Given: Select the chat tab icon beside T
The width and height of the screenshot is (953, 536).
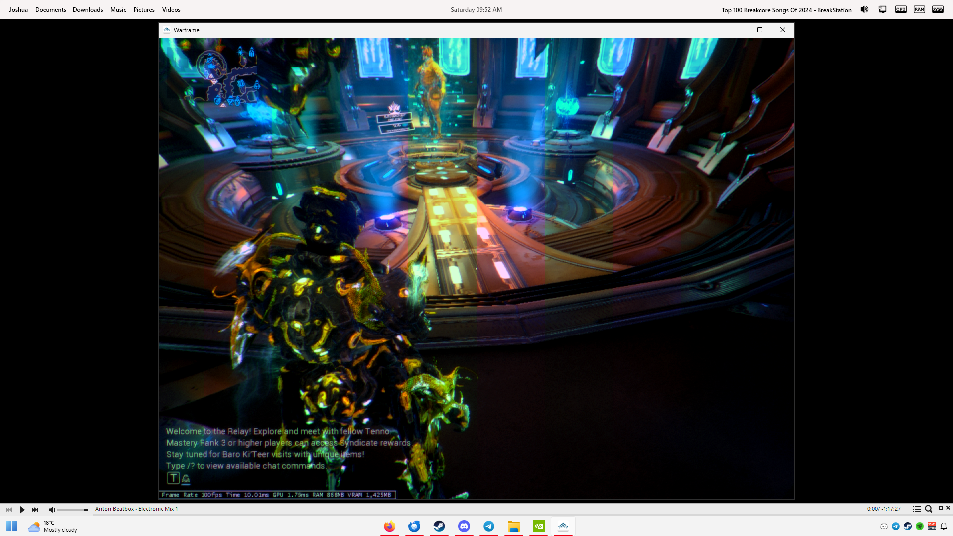Looking at the screenshot, I should pyautogui.click(x=186, y=479).
